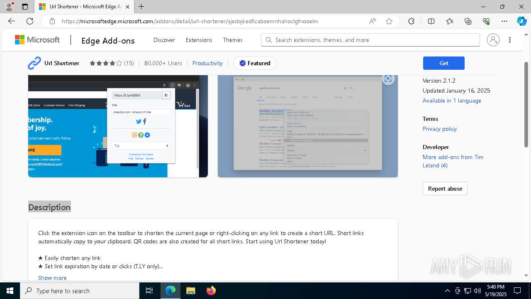Viewport: 531px width, 299px height.
Task: Open Edge Settings and more menu
Action: click(504, 21)
